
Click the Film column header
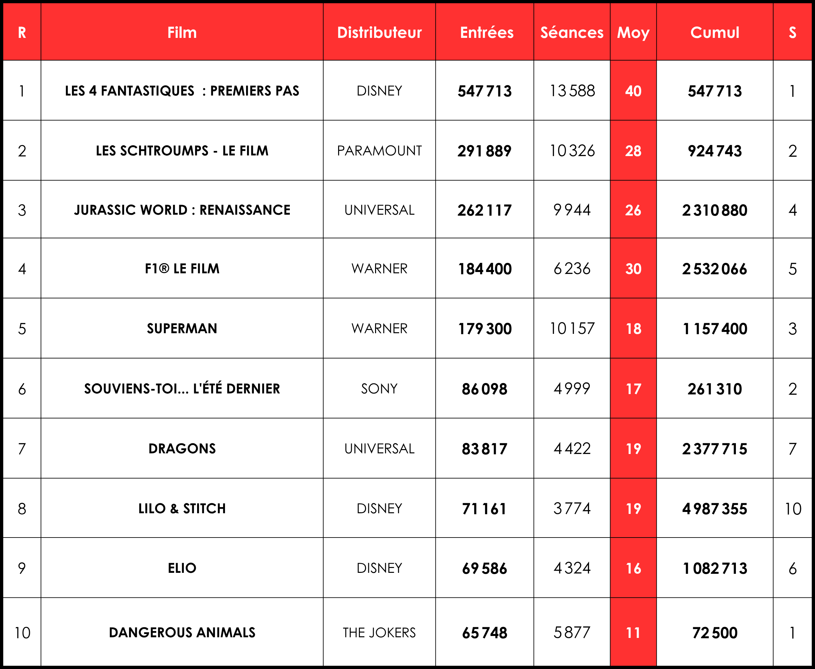point(182,32)
